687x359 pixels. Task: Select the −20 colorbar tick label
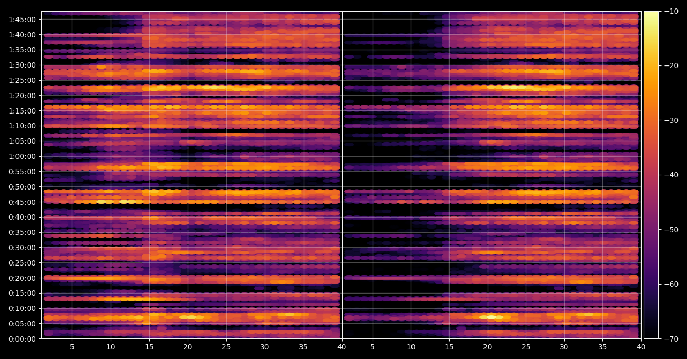click(671, 65)
